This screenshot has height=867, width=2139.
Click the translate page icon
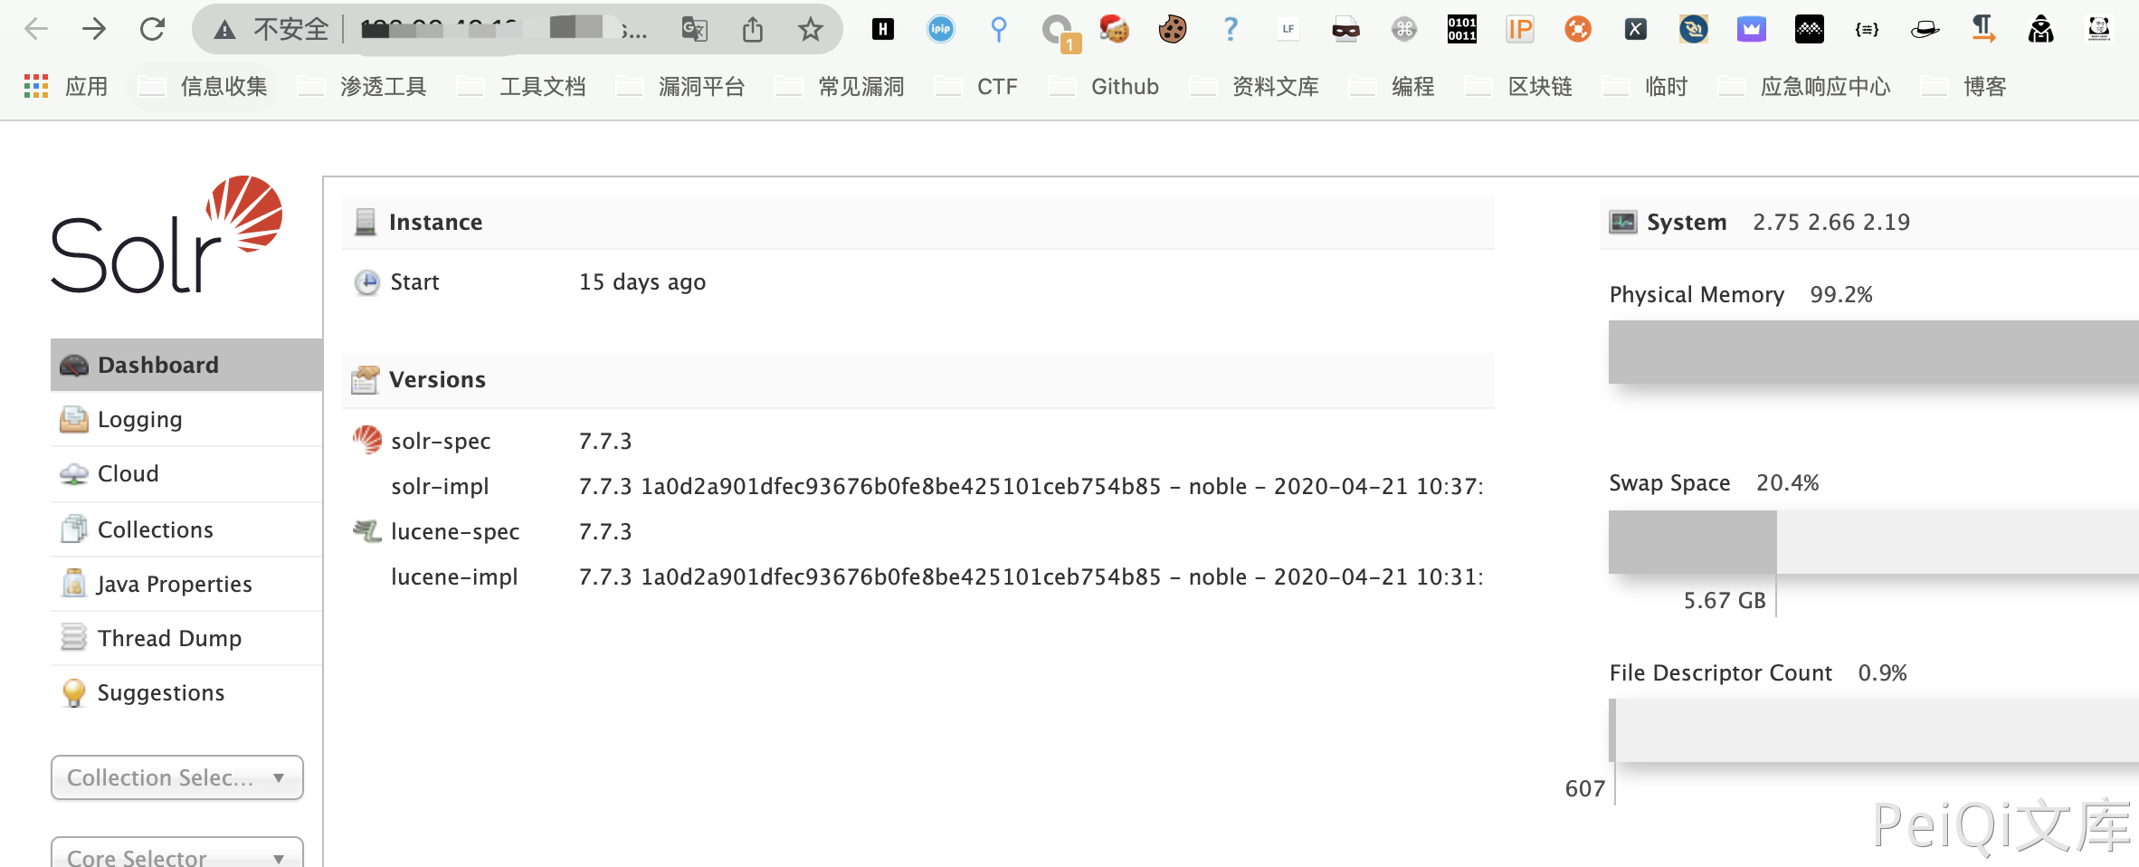pyautogui.click(x=694, y=30)
